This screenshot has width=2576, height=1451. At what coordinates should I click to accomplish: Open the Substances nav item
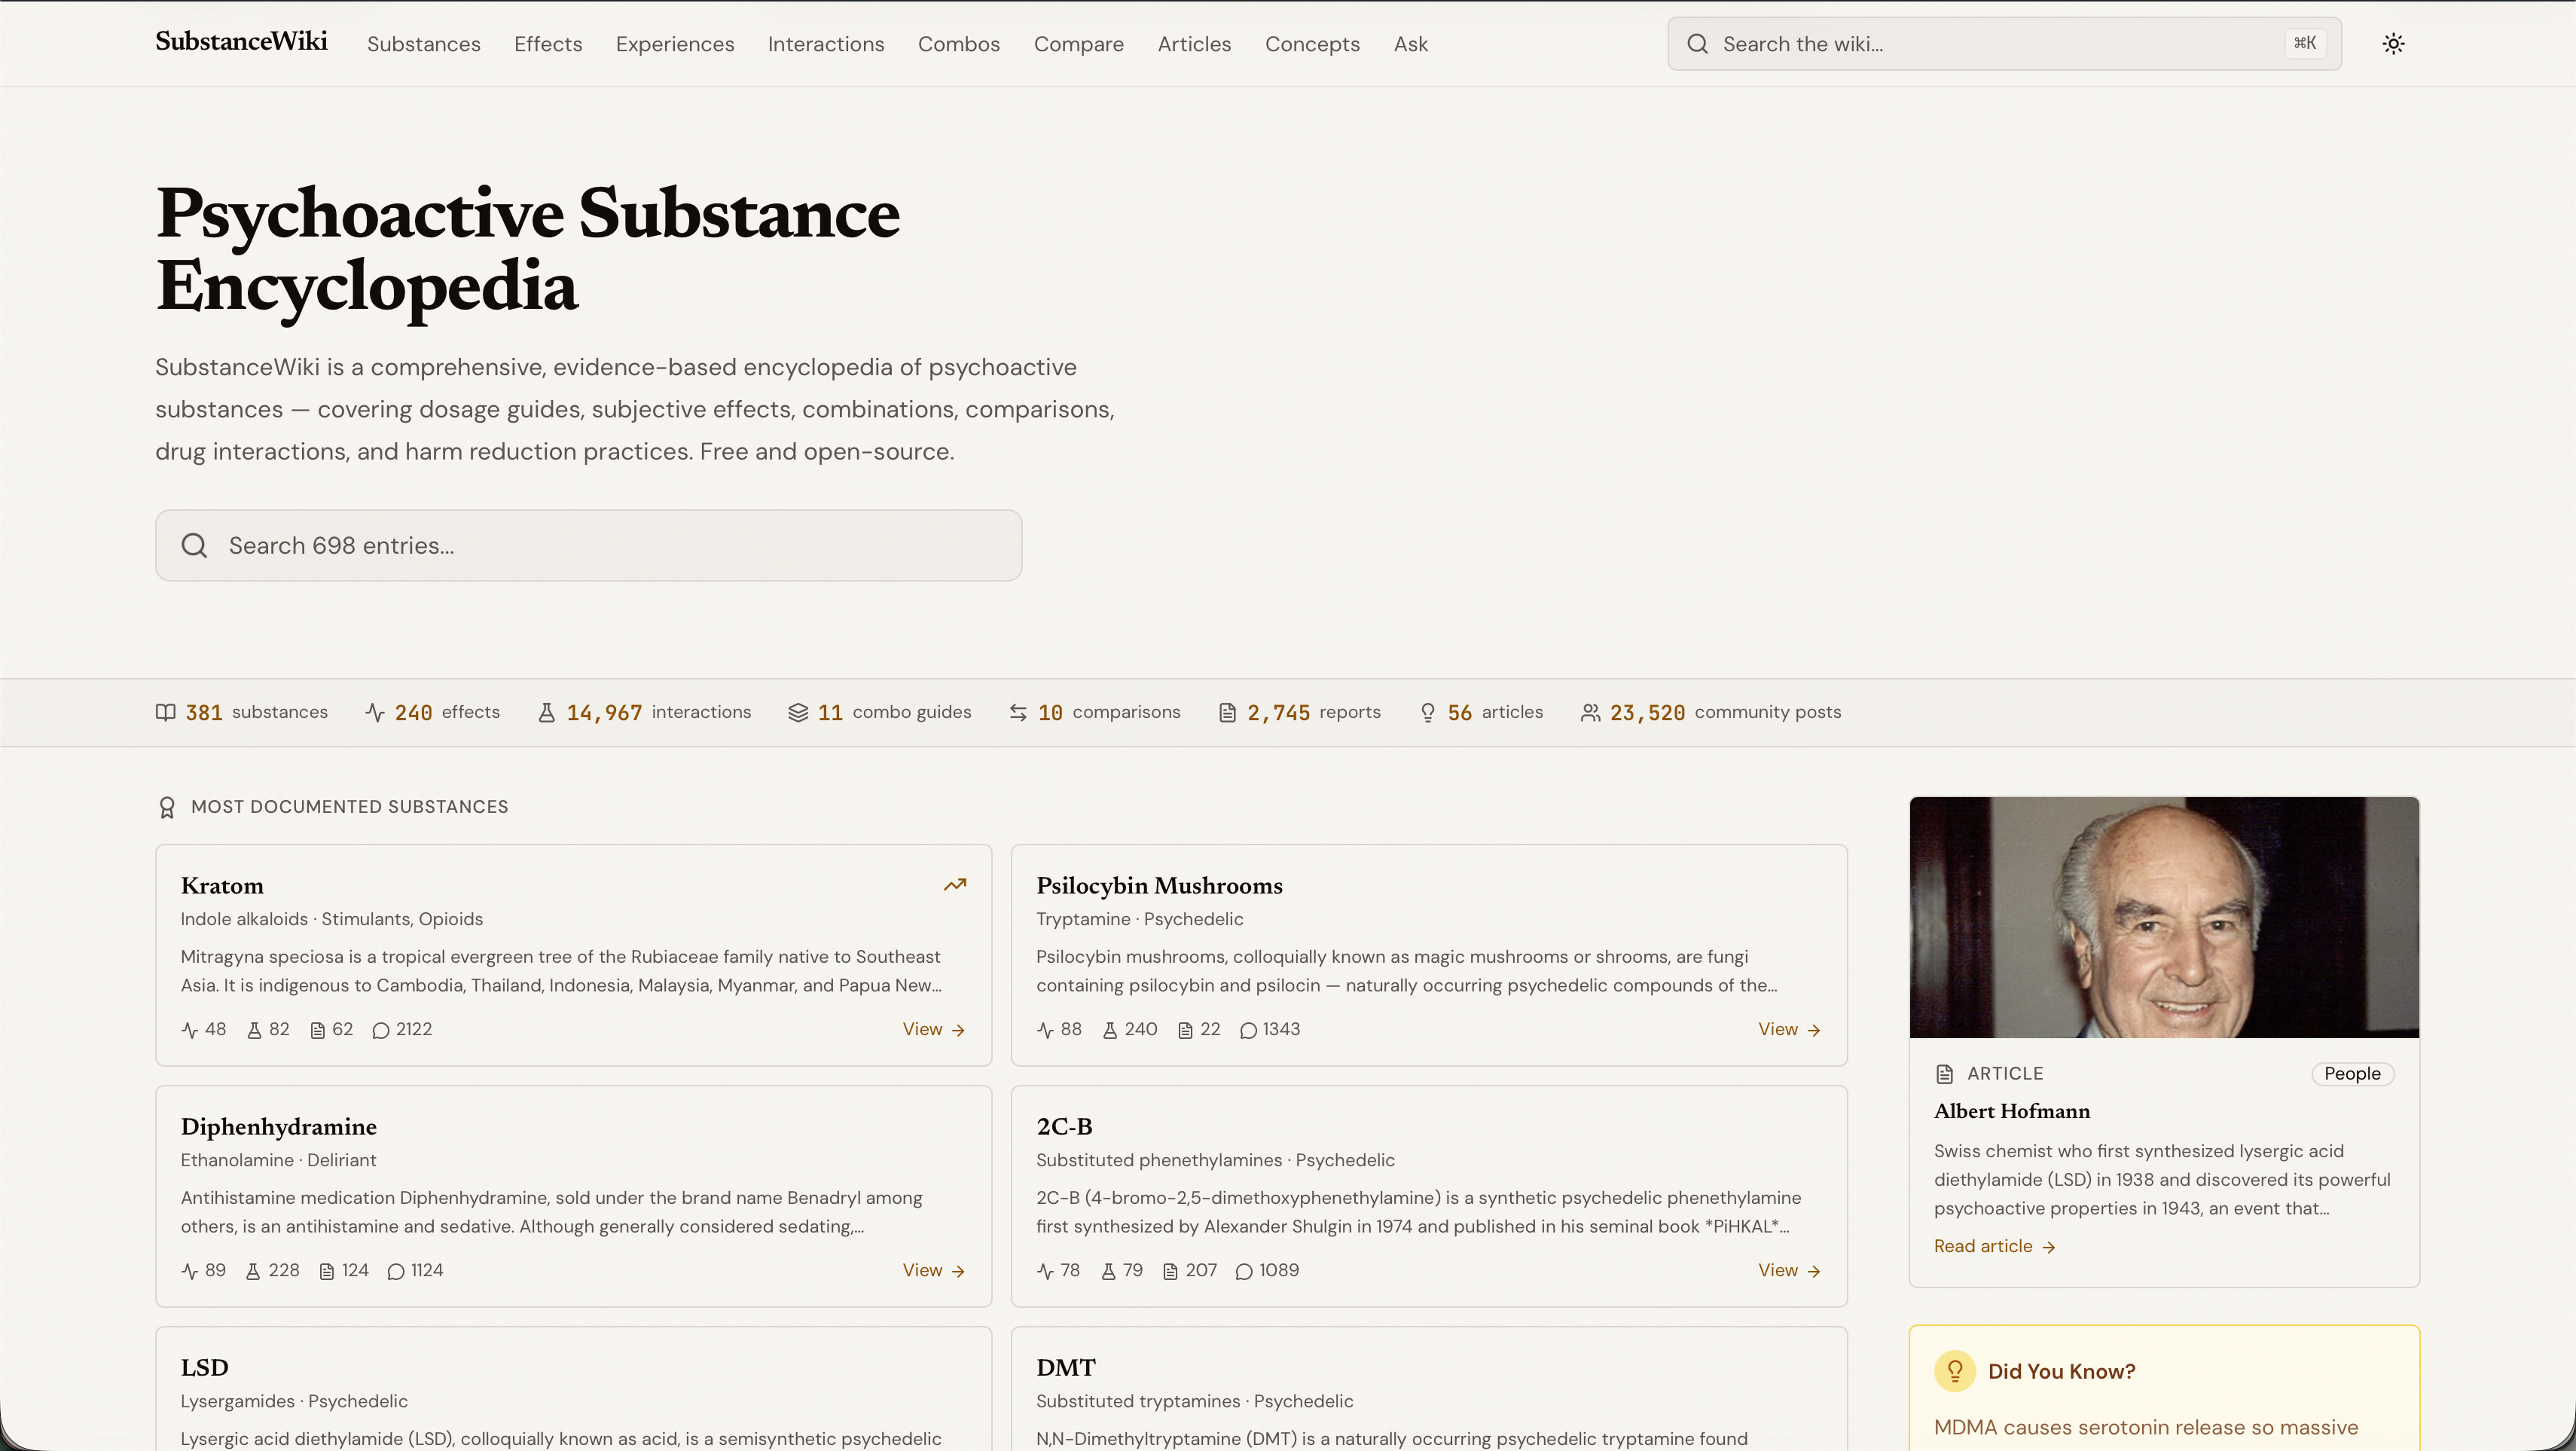click(x=424, y=44)
